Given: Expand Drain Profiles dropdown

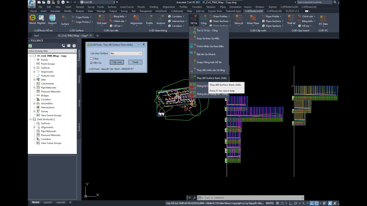Looking at the screenshot, I should tap(229, 17).
